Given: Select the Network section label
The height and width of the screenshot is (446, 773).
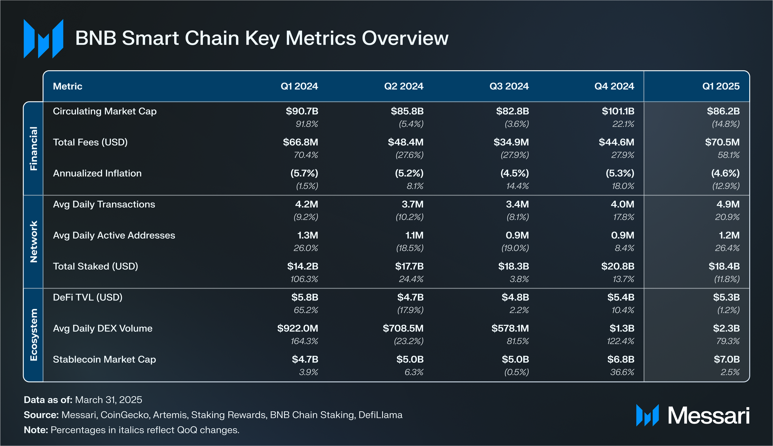Looking at the screenshot, I should pyautogui.click(x=34, y=242).
